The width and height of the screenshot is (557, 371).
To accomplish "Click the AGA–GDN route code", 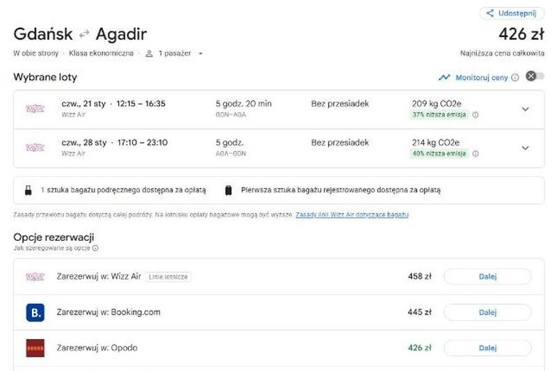I will tap(230, 153).
